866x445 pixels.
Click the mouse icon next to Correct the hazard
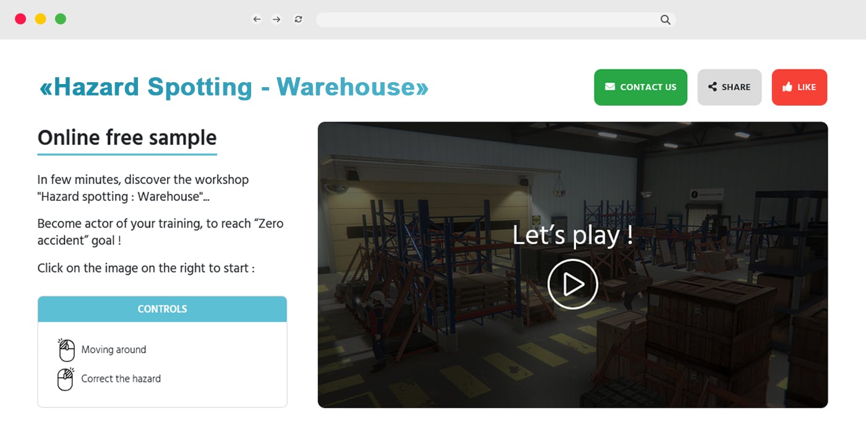pyautogui.click(x=66, y=379)
